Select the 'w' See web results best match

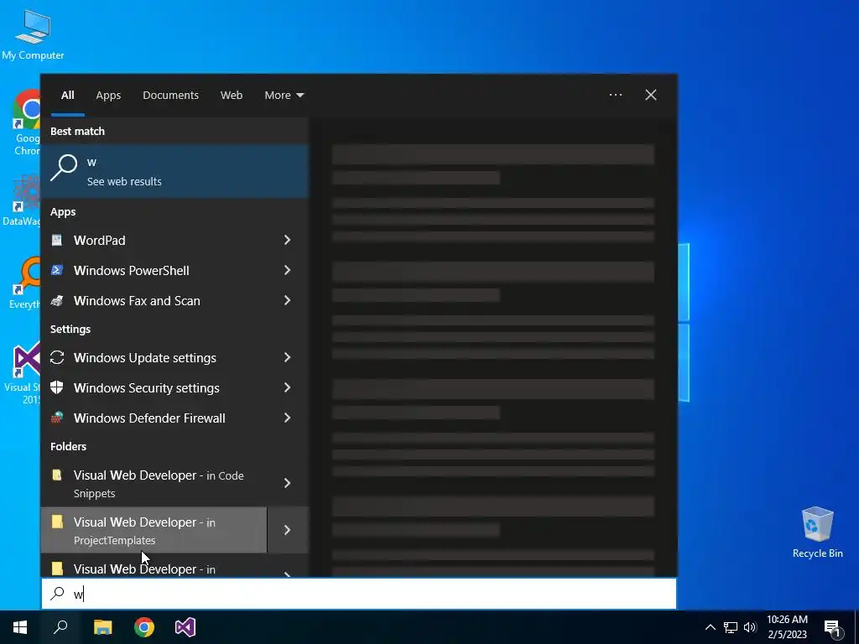(175, 171)
